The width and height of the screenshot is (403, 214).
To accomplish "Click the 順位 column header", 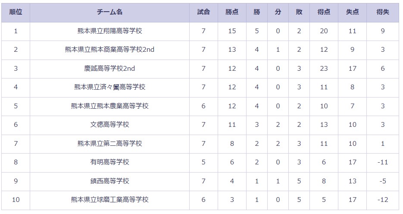I will [x=16, y=12].
